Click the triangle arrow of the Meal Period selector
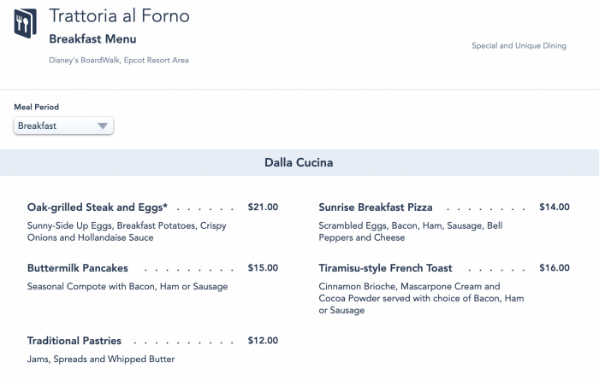Screen dimensions: 599x380 (103, 126)
